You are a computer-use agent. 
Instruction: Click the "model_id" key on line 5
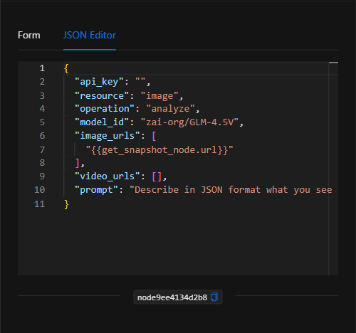(102, 122)
